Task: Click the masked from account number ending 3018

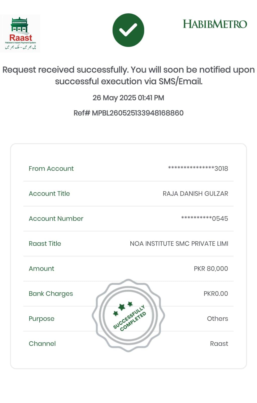Action: pyautogui.click(x=198, y=169)
